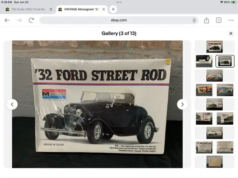Open the tenth gallery thumbnail
Image resolution: width=238 pixels, height=178 pixels.
tap(215, 133)
